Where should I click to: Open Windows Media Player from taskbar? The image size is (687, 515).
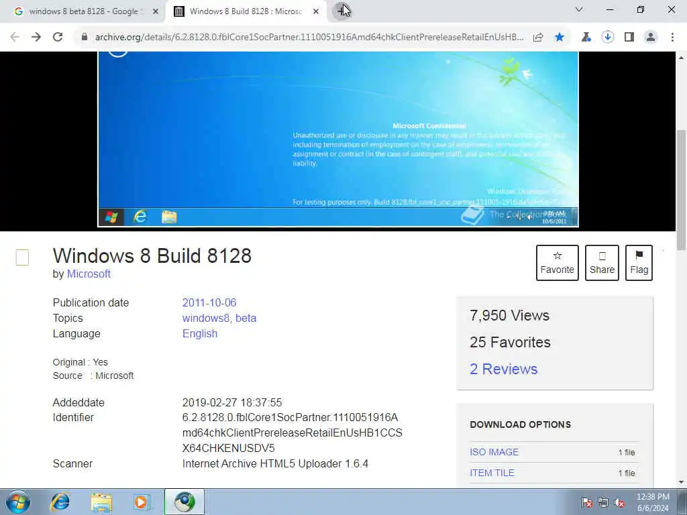pyautogui.click(x=142, y=502)
